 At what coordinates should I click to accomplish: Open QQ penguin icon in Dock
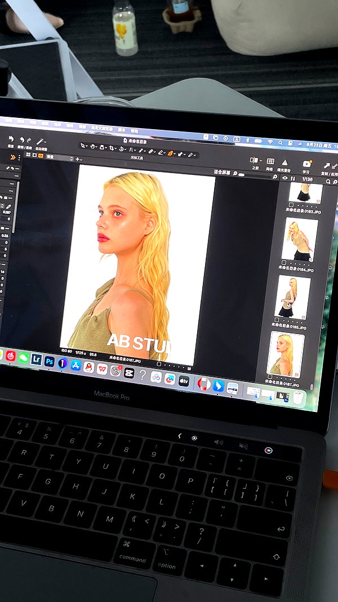click(x=89, y=367)
